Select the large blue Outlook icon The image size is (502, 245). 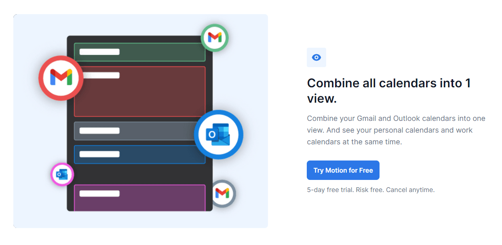tap(218, 135)
